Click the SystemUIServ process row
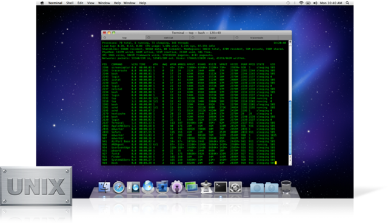The image size is (388, 223). tap(189, 160)
